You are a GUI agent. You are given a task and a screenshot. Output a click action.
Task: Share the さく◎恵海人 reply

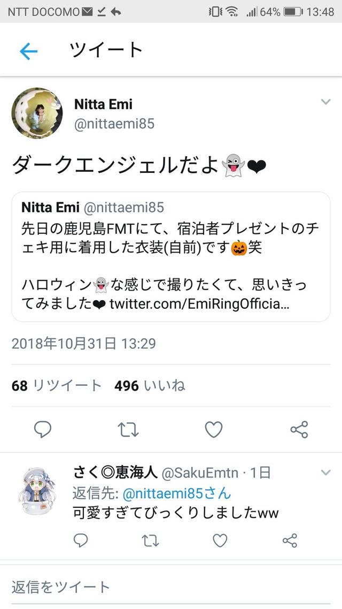[x=290, y=541]
